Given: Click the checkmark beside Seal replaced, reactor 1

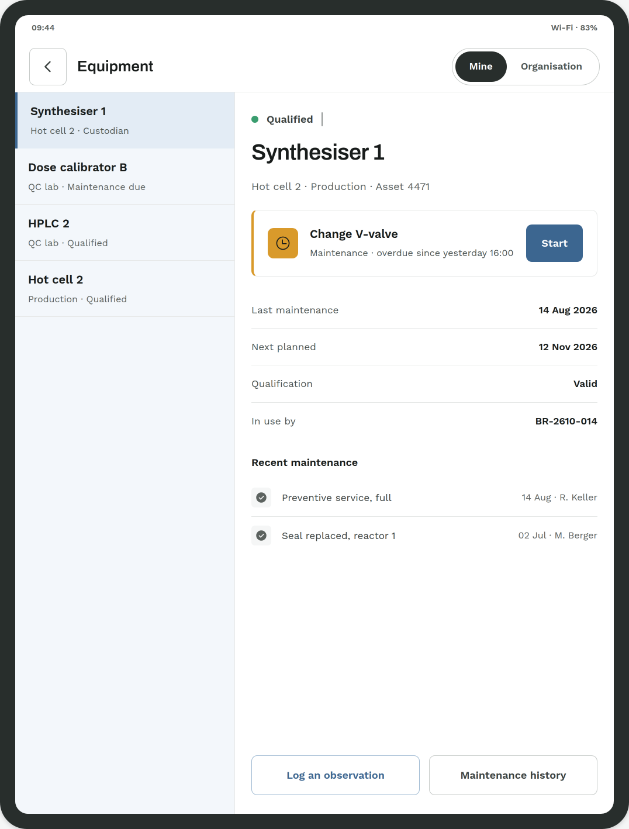Looking at the screenshot, I should click(x=261, y=536).
